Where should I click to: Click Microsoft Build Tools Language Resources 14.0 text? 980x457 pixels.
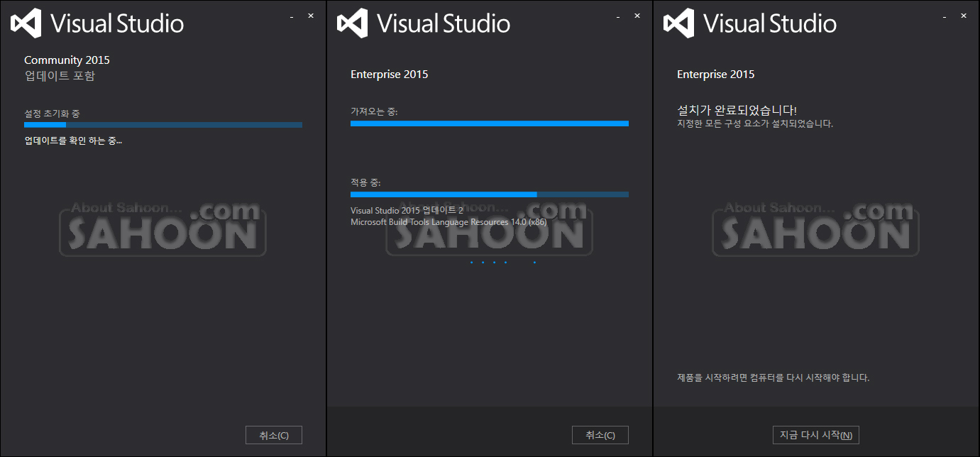click(448, 222)
